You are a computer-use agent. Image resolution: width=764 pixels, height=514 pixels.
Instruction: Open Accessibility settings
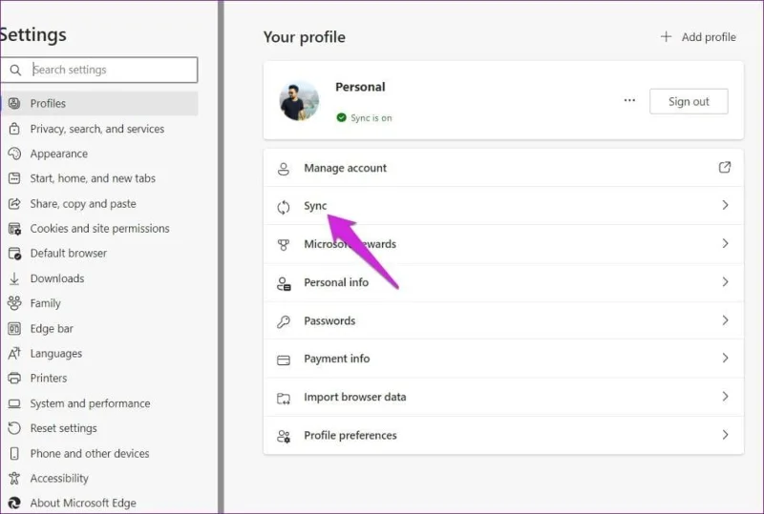pyautogui.click(x=99, y=478)
